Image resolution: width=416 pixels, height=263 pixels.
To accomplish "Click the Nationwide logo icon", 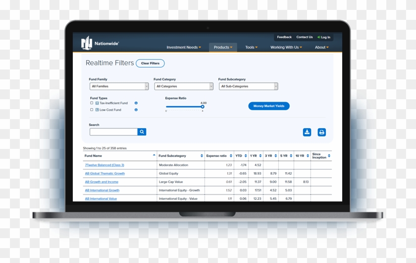I will click(x=87, y=43).
